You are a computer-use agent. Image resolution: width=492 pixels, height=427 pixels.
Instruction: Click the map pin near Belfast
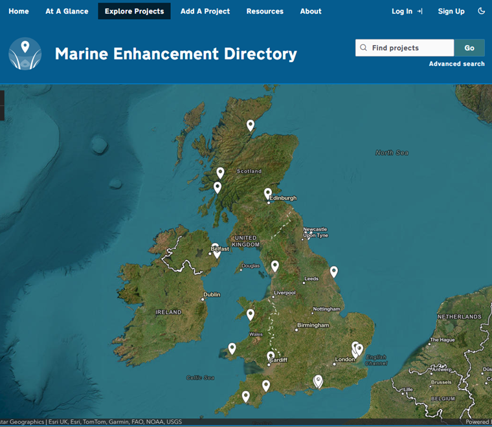click(216, 251)
